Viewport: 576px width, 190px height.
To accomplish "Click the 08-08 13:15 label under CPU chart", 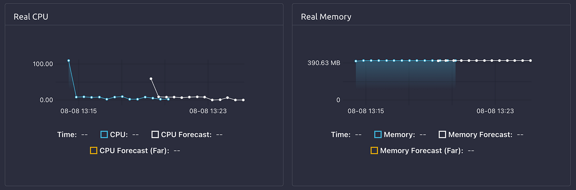I will 79,111.
